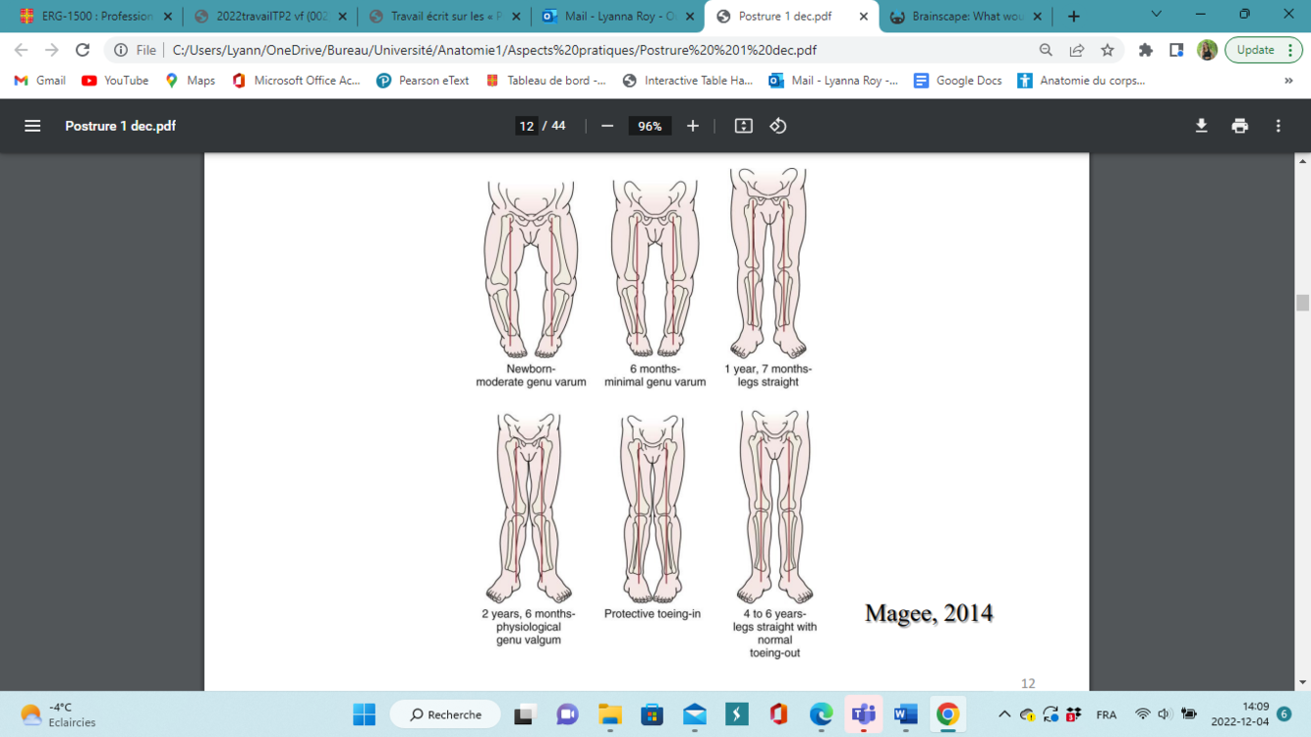1311x737 pixels.
Task: Click the page number field showing 12
Action: (527, 126)
